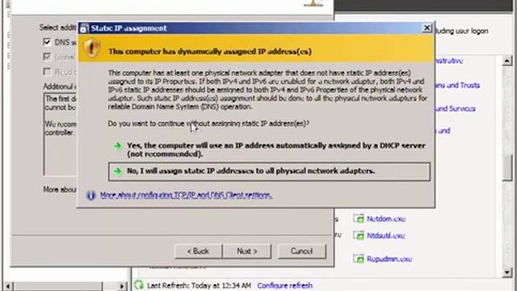Click green arrow icon next to Yes option
The image size is (517, 291).
click(118, 145)
